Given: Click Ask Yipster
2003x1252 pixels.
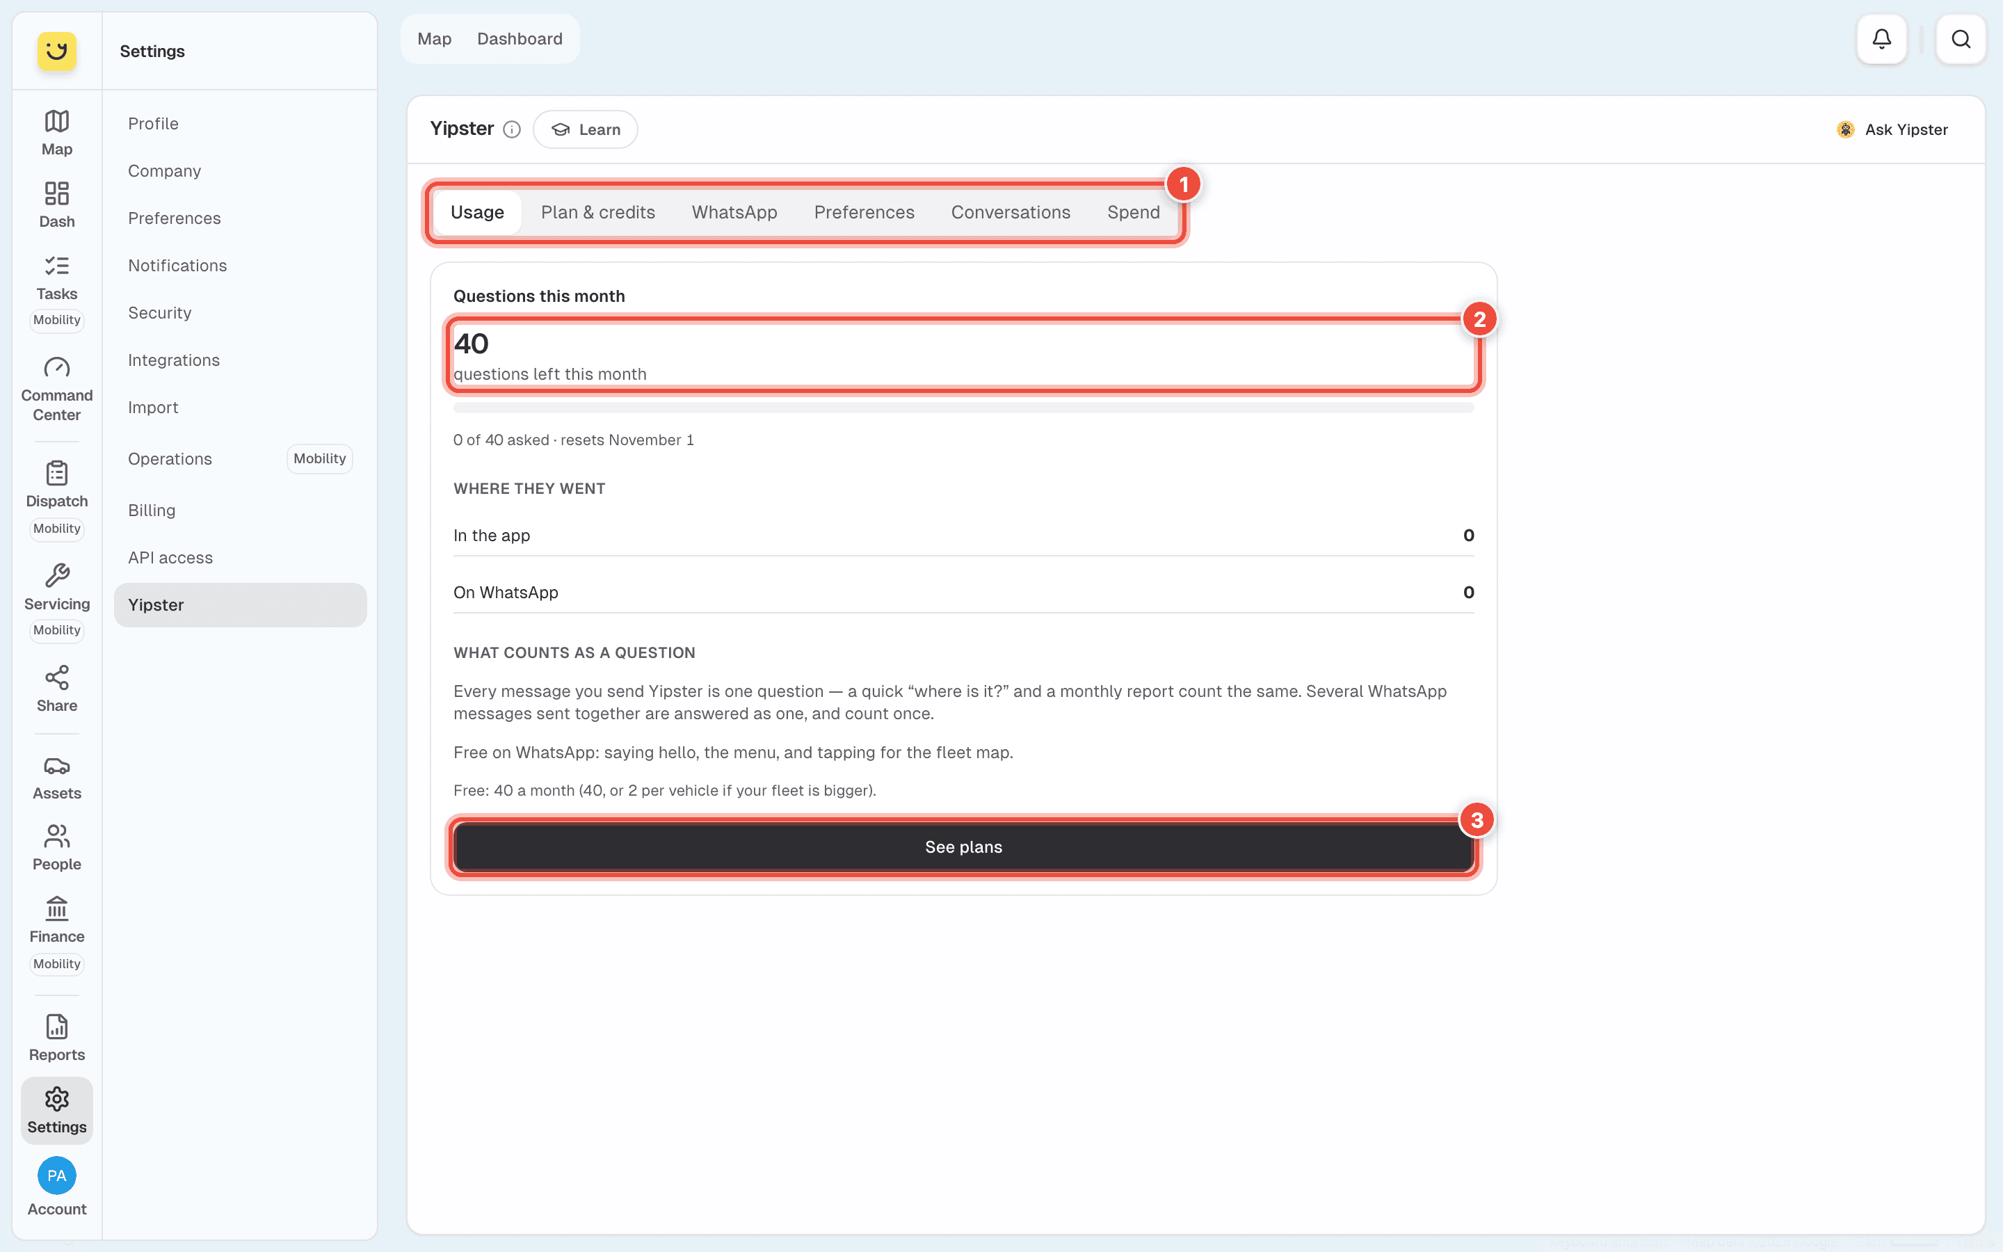Looking at the screenshot, I should [x=1892, y=129].
